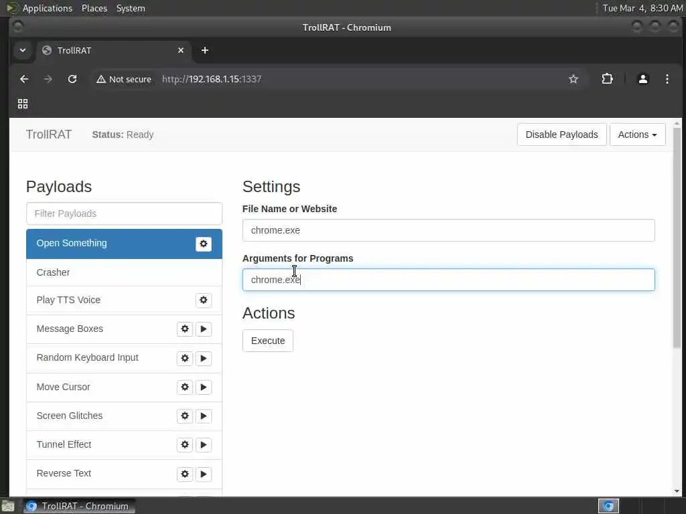Viewport: 686px width, 514px height.
Task: Click the Execute button
Action: pos(268,341)
